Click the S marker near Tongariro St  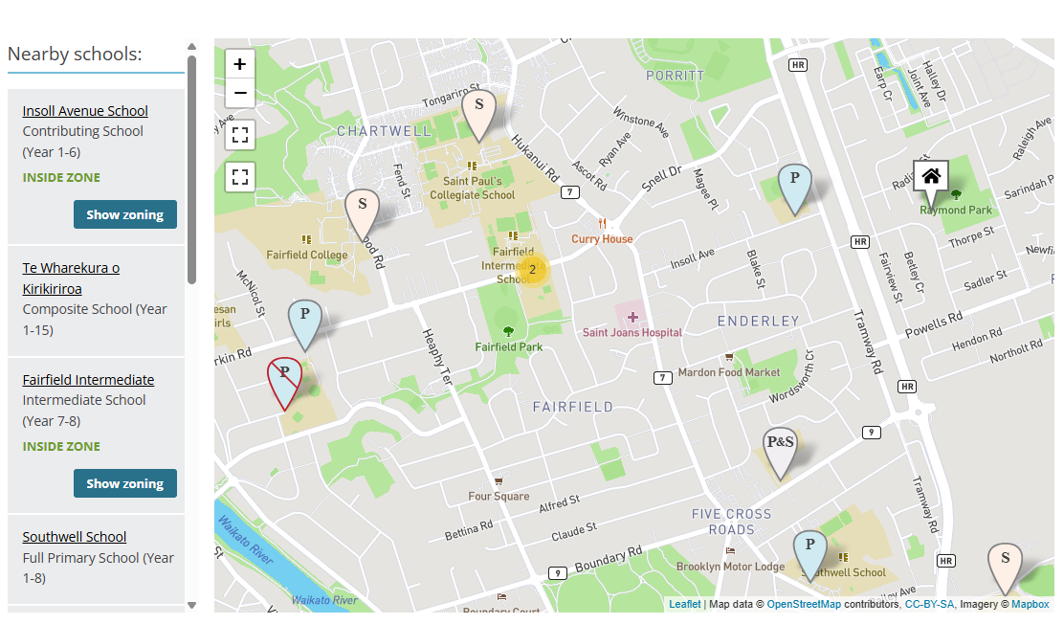point(479,116)
